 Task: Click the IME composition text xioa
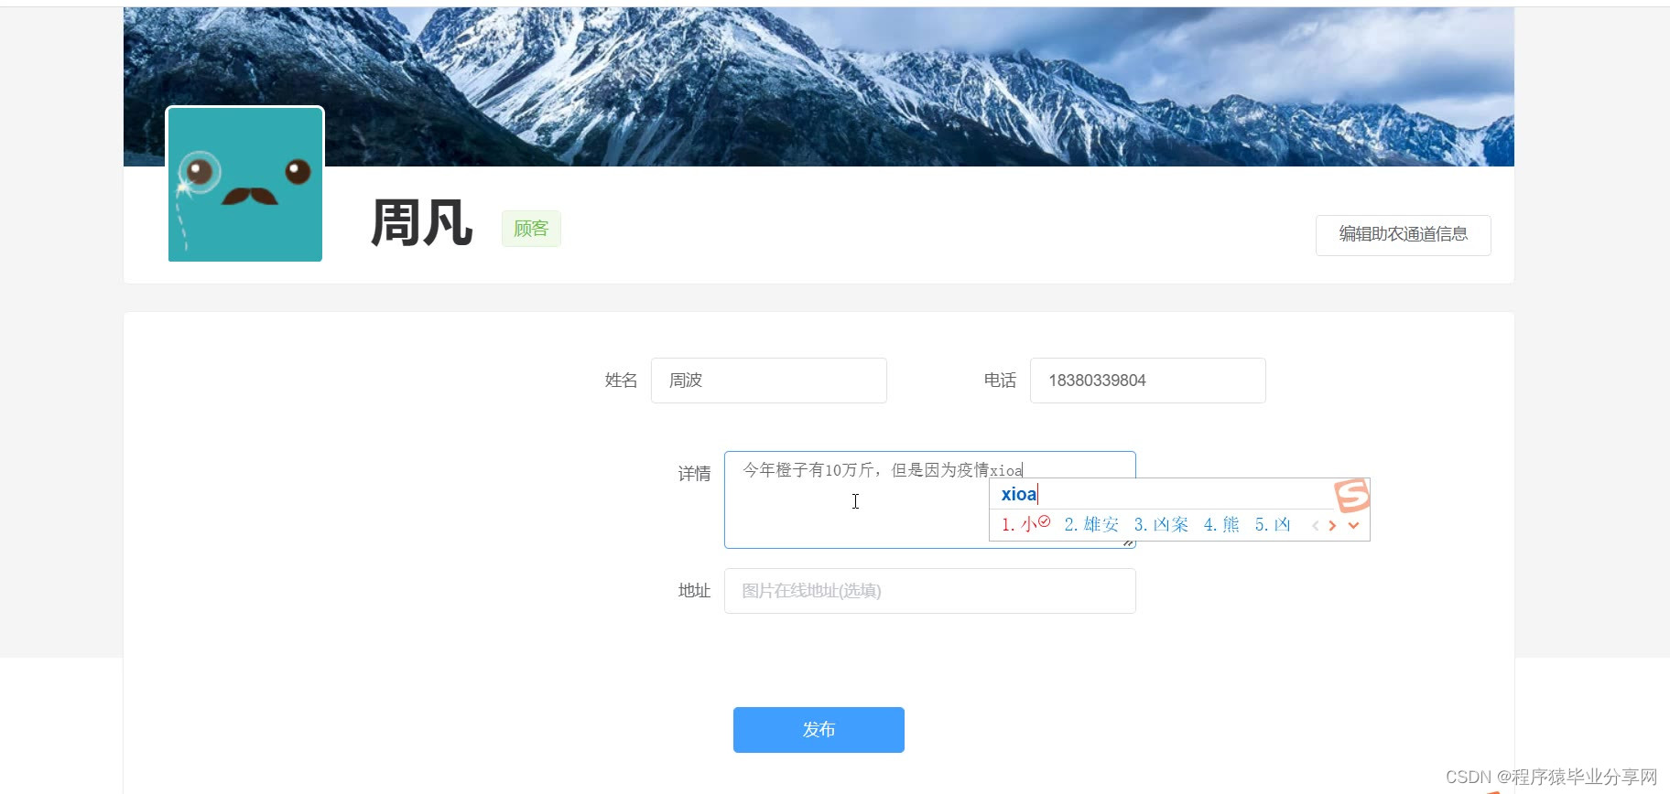(1018, 494)
